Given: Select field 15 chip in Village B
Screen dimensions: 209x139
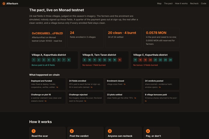Looking at the screenshot, I should click(115, 60).
